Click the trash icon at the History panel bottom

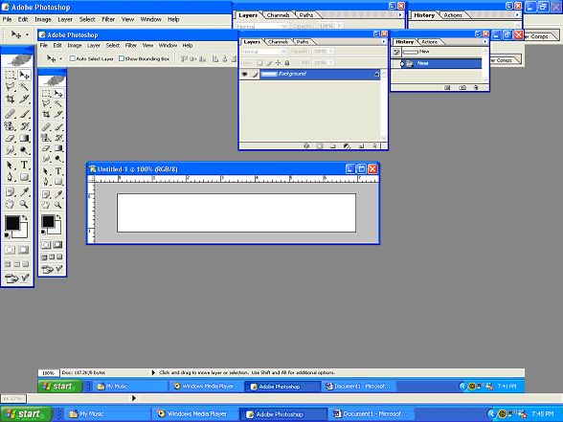pyautogui.click(x=476, y=87)
